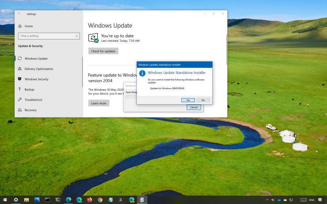Click the searching progress bar in the dialog
Viewport: 327px width, 204px height.
point(131,97)
